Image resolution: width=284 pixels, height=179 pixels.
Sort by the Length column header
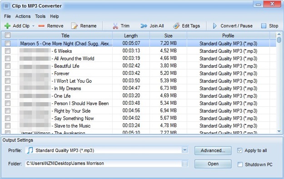[131, 36]
